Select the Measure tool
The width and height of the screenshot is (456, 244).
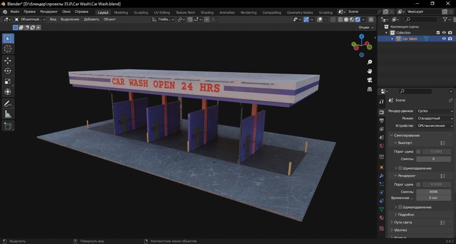(x=8, y=114)
